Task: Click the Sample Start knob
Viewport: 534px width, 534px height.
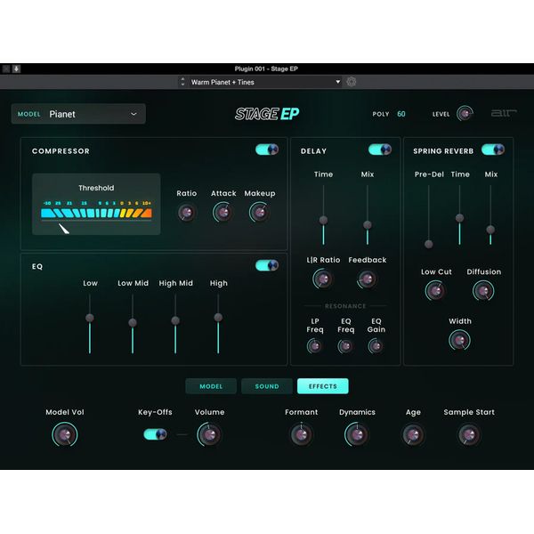Action: pyautogui.click(x=469, y=434)
